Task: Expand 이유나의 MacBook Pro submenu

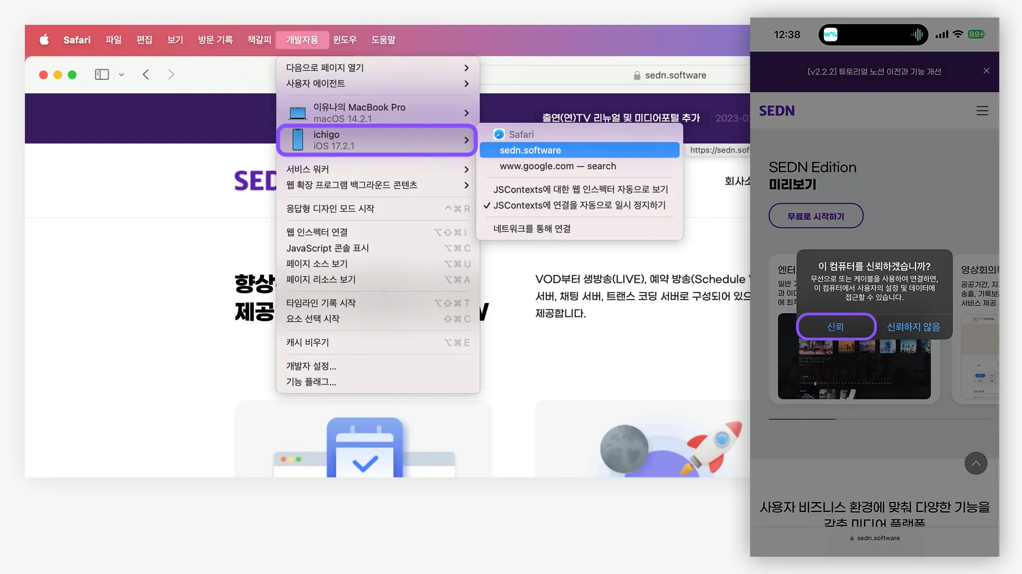Action: point(377,113)
